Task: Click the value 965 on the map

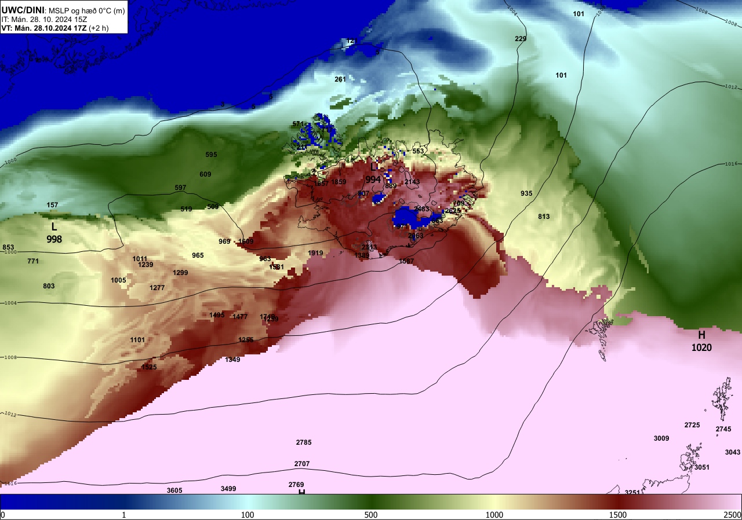Action: (x=198, y=255)
